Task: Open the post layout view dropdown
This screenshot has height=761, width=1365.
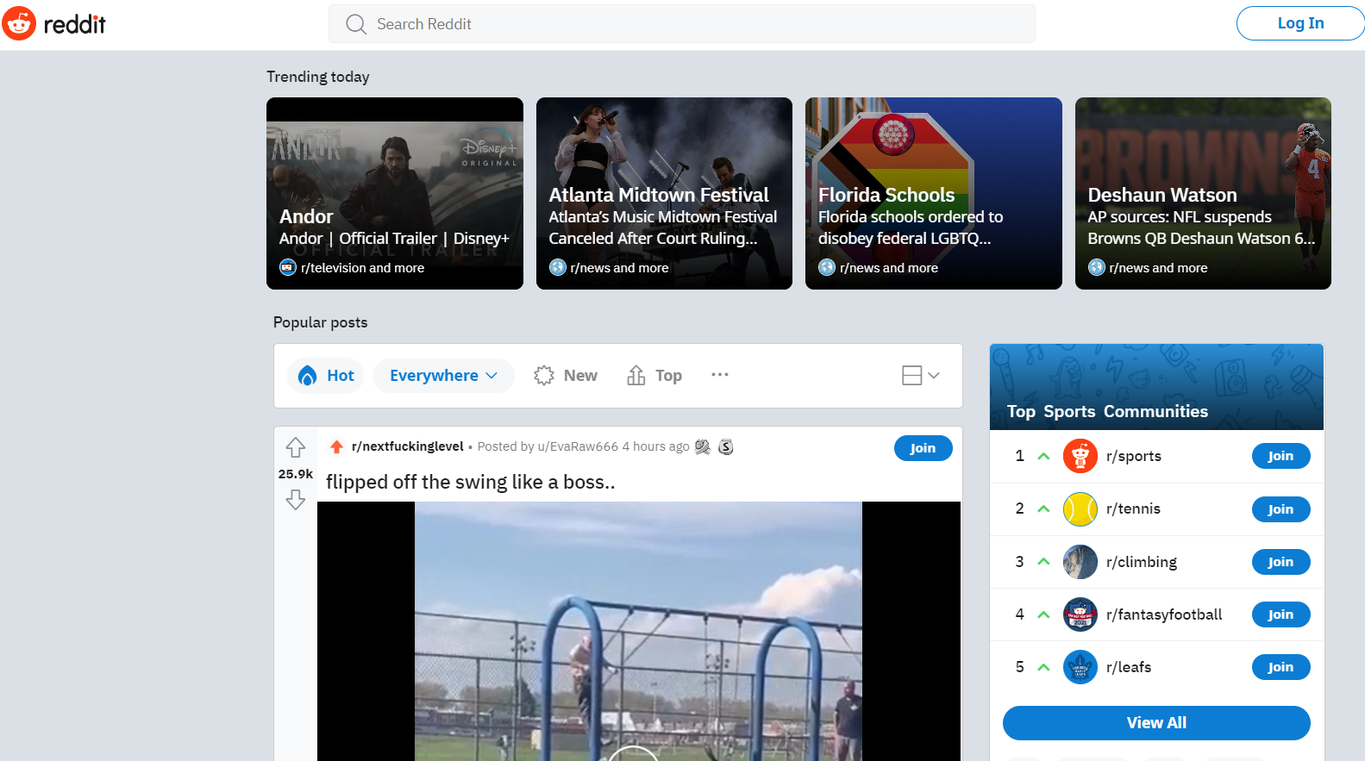Action: pos(920,375)
